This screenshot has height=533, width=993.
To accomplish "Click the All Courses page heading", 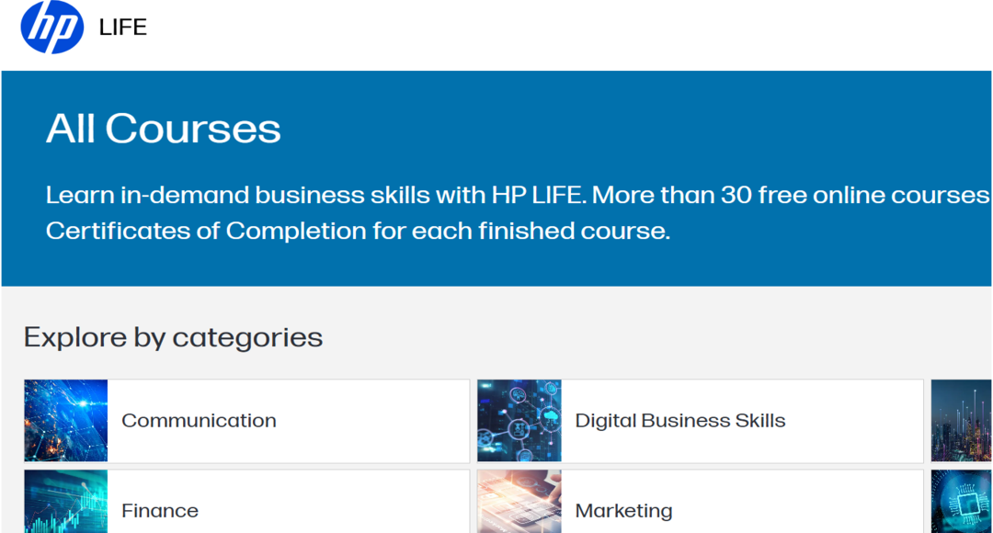I will 164,129.
